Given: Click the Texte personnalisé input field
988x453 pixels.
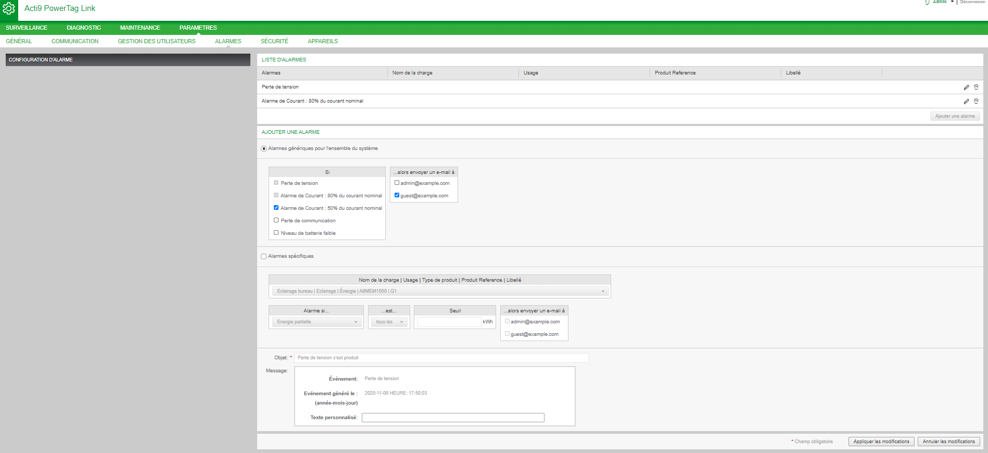Looking at the screenshot, I should click(x=453, y=418).
